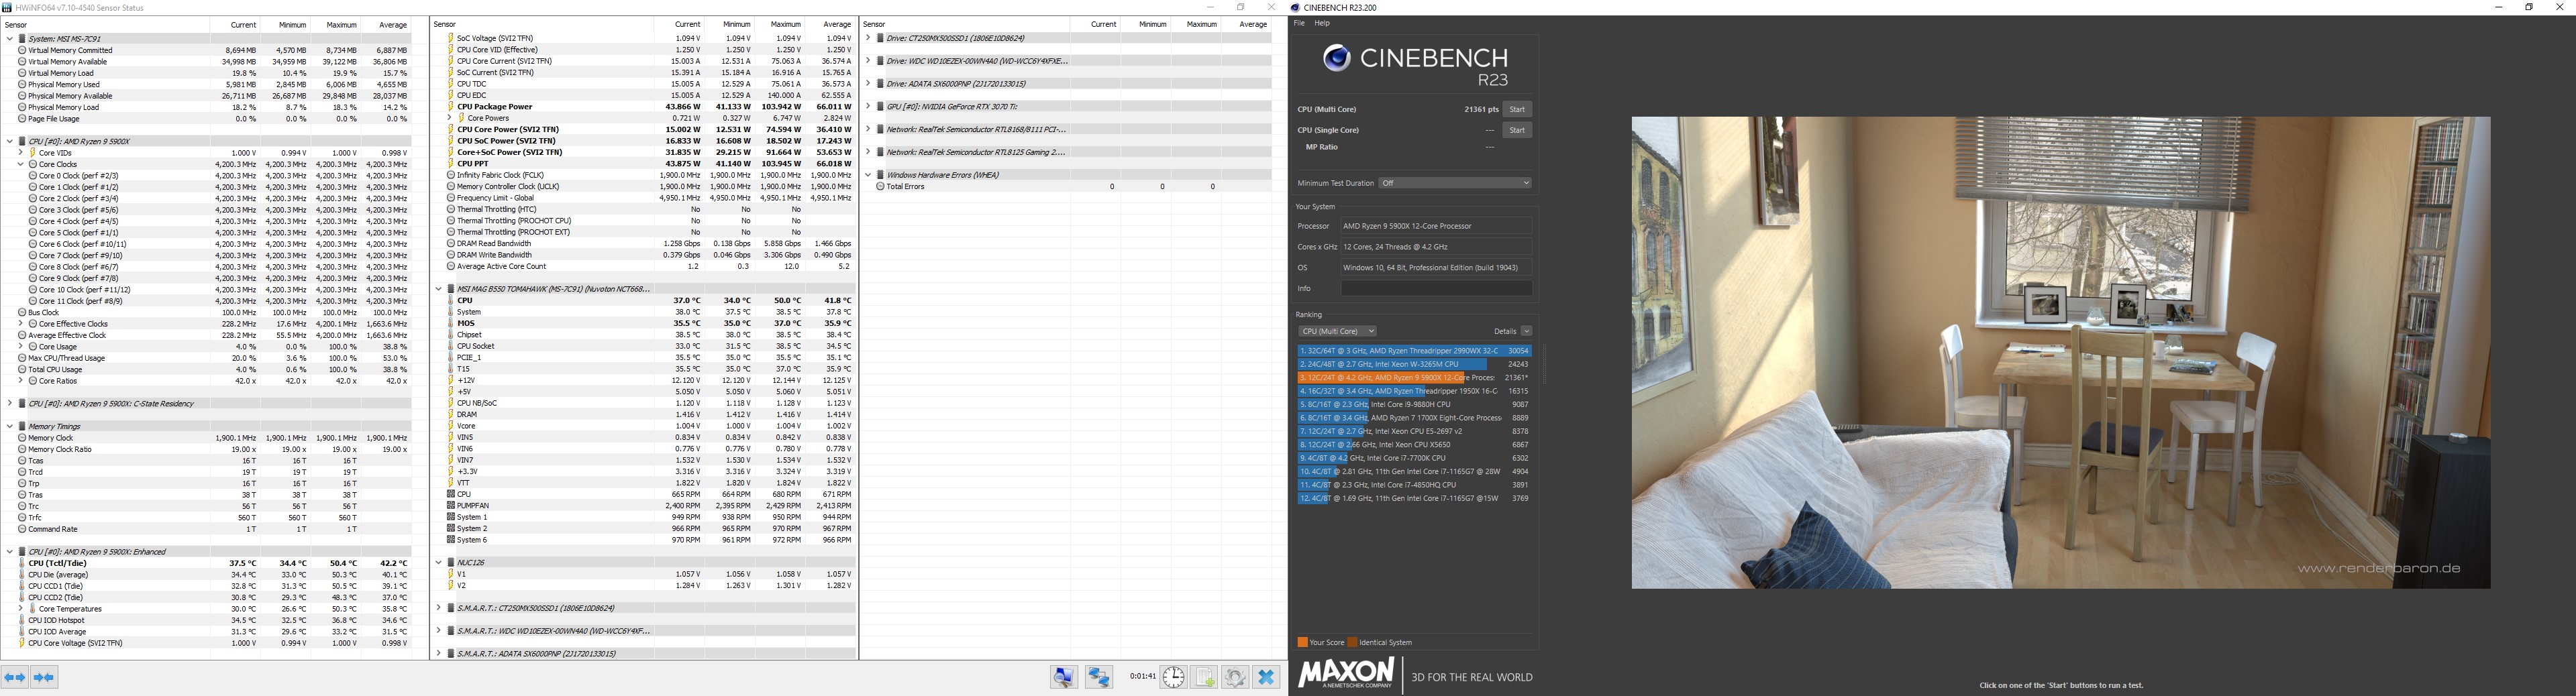
Task: Expand the Core Effective Clocks row
Action: [x=20, y=324]
